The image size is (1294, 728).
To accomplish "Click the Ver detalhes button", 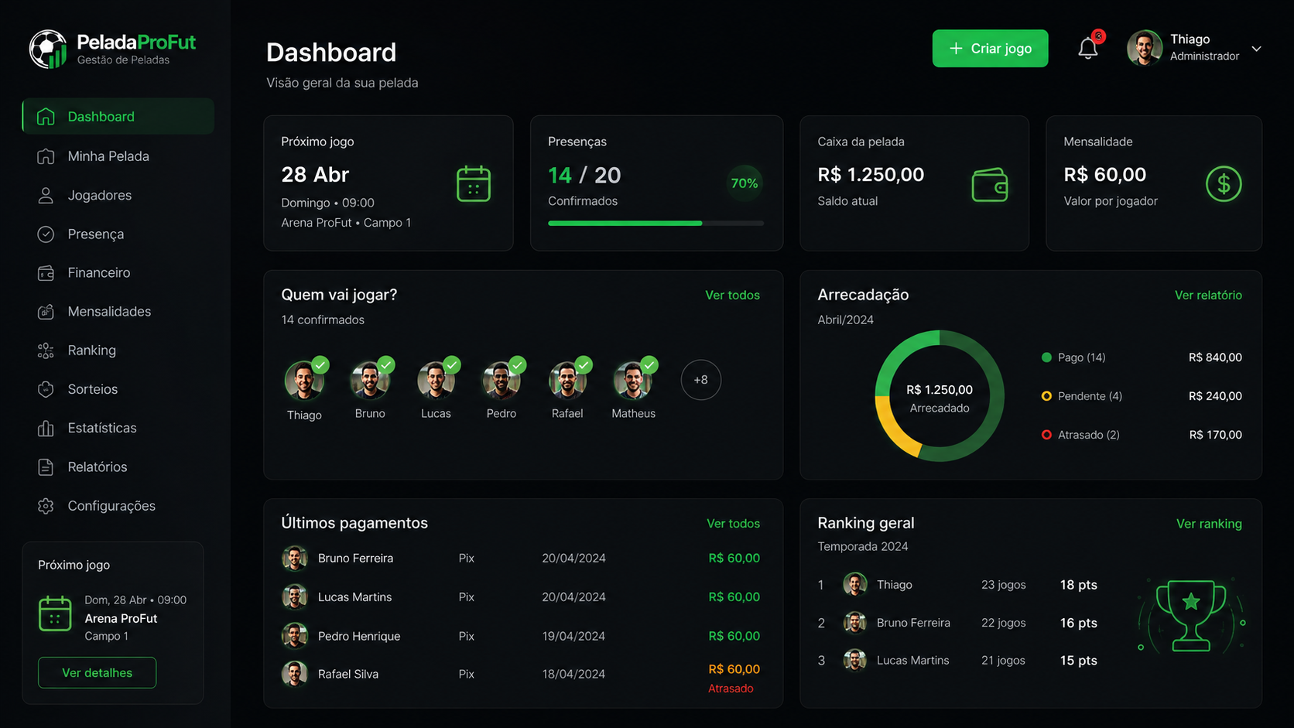I will pos(98,673).
